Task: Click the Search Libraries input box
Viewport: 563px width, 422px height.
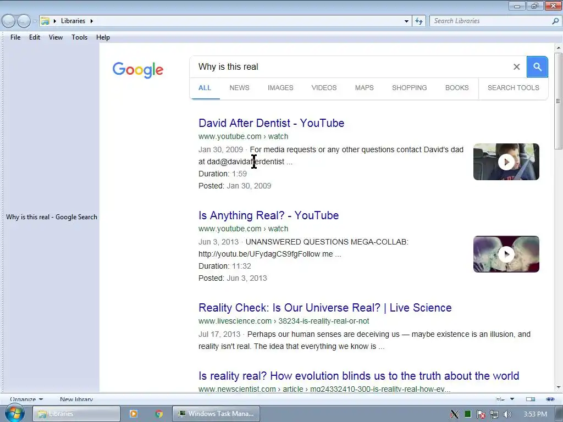Action: (491, 21)
